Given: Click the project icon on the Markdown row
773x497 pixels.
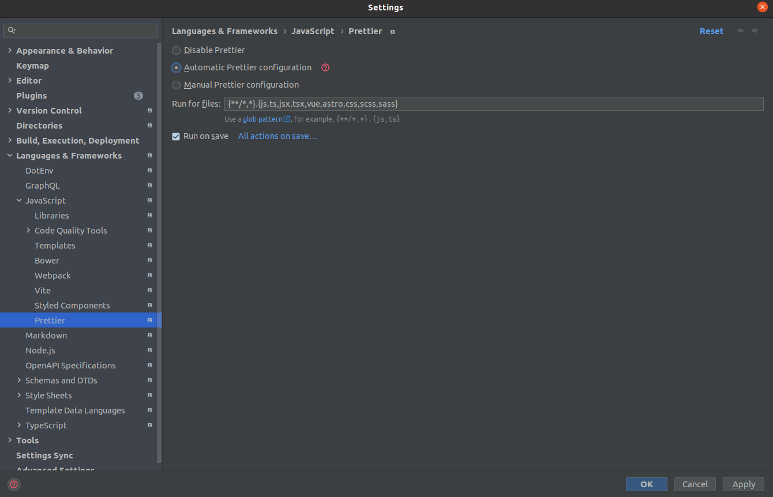Looking at the screenshot, I should pos(149,336).
